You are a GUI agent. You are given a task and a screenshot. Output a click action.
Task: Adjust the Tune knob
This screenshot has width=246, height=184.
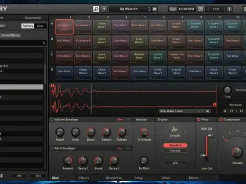(x=227, y=90)
